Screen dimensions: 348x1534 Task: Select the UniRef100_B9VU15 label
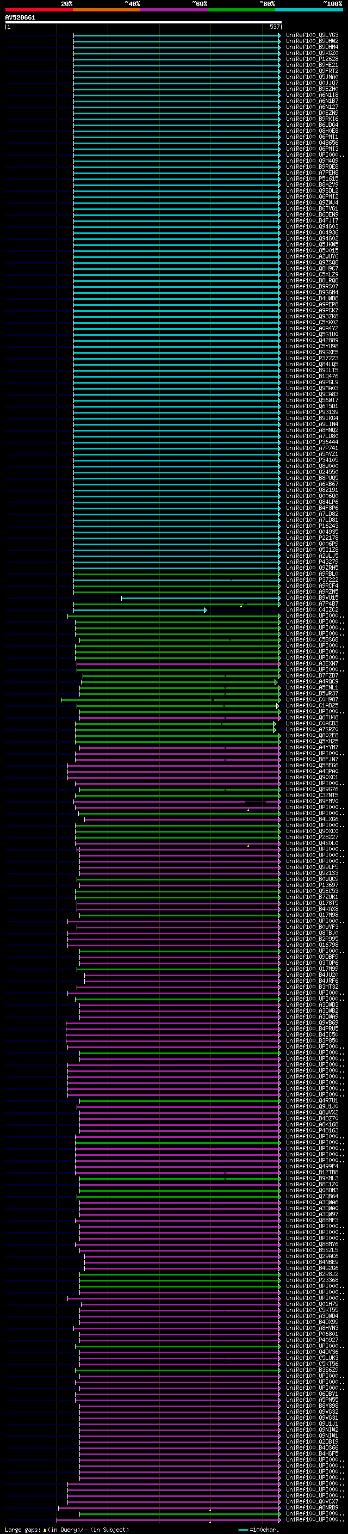[x=312, y=597]
